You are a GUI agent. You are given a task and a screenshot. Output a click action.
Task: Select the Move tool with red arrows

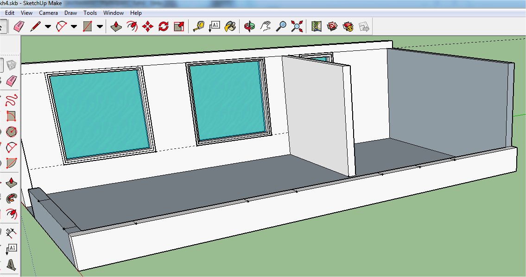[x=147, y=26]
